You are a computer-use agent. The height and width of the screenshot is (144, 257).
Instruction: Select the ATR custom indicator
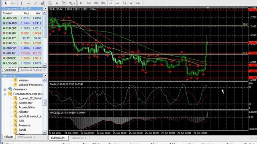[x=21, y=121]
